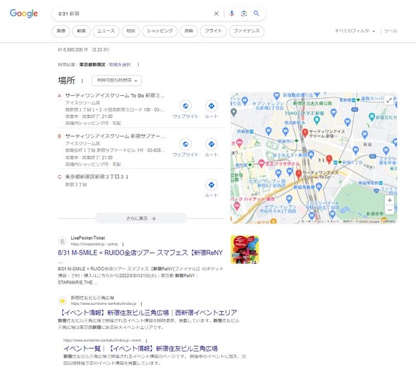The width and height of the screenshot is (416, 374).
Task: Get route to result B サブナード shop
Action: click(x=212, y=147)
